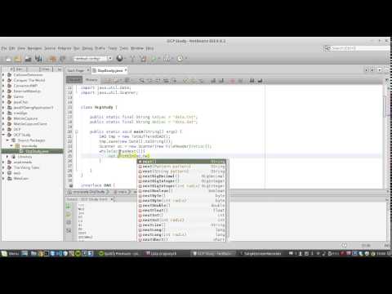Collapse the Source Packages node

click(7, 140)
